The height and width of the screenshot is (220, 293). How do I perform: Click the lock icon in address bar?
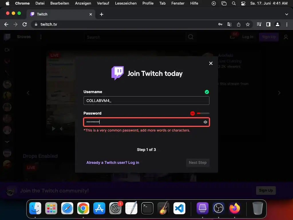click(36, 24)
